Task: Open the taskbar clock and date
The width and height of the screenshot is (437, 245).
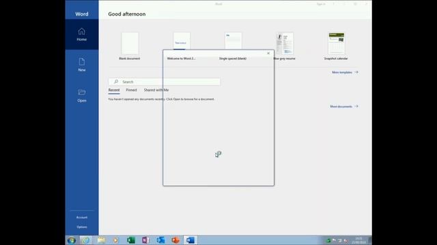Action: coord(359,240)
